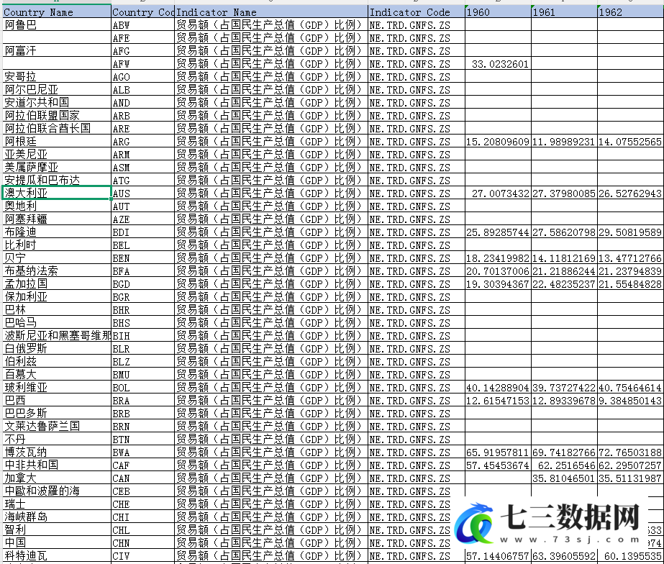Image resolution: width=664 pixels, height=564 pixels.
Task: Click the highlighted 澳大利亚 cell
Action: point(56,193)
